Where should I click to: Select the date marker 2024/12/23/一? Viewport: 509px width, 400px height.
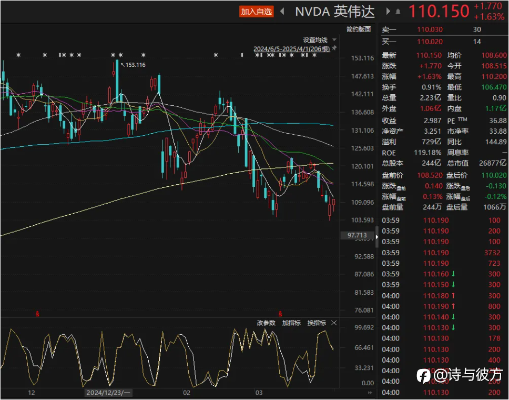(x=108, y=393)
